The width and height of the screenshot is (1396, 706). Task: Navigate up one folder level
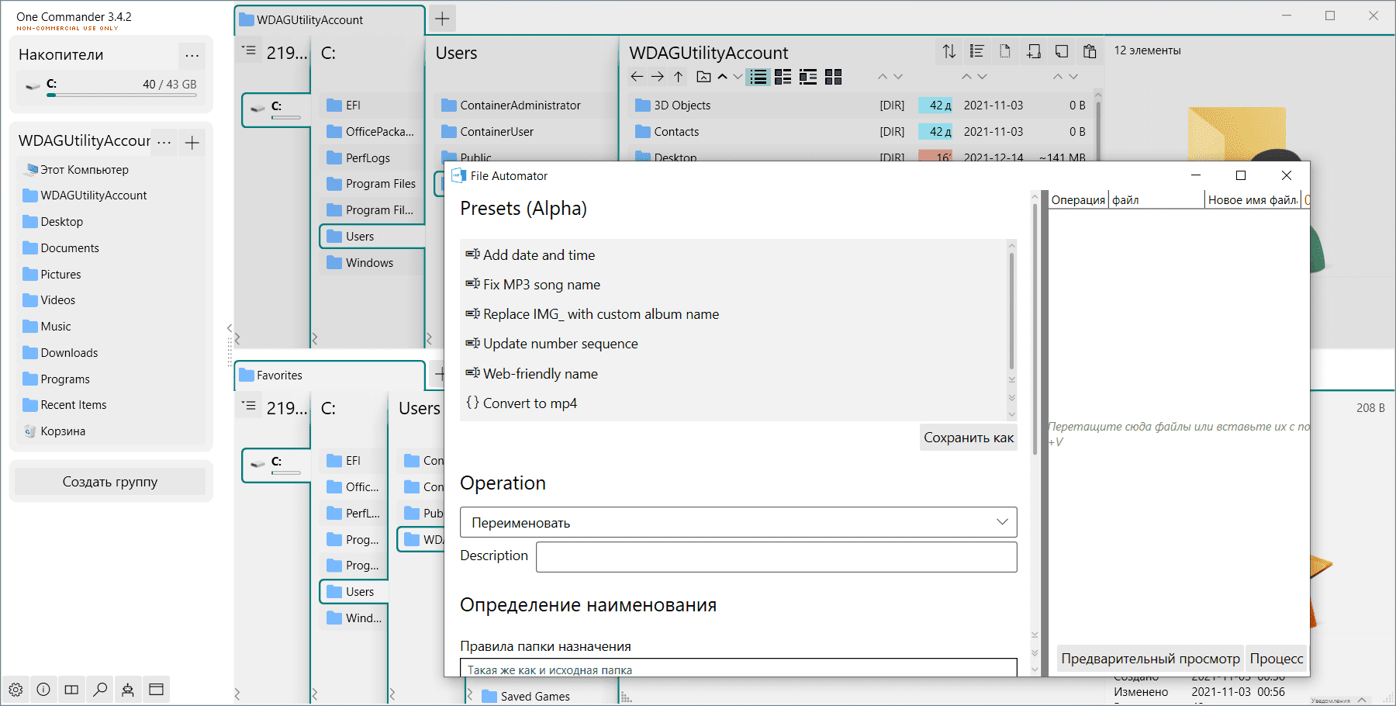pyautogui.click(x=679, y=76)
